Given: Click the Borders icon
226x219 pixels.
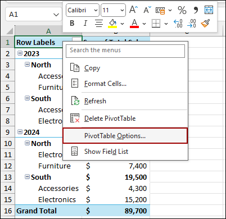Looking at the screenshot, I should tap(156, 24).
